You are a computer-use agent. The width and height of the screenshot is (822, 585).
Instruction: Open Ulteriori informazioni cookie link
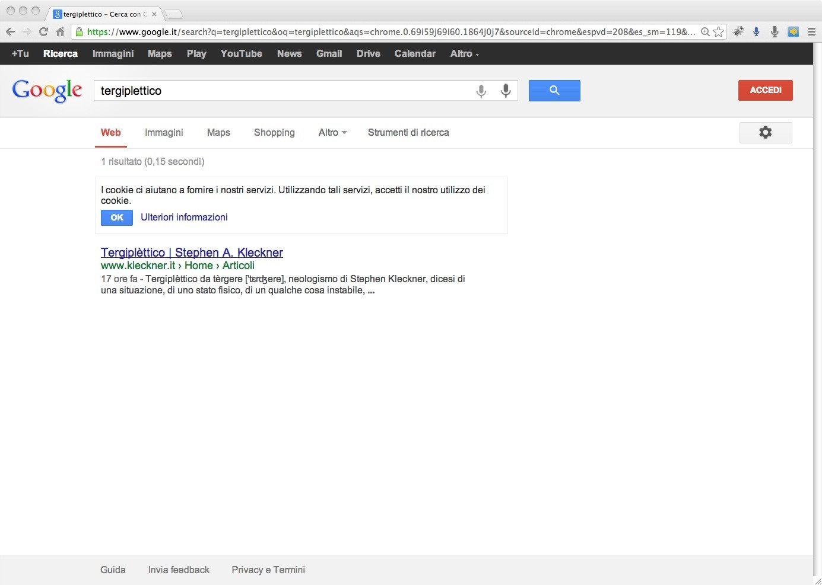tap(184, 218)
